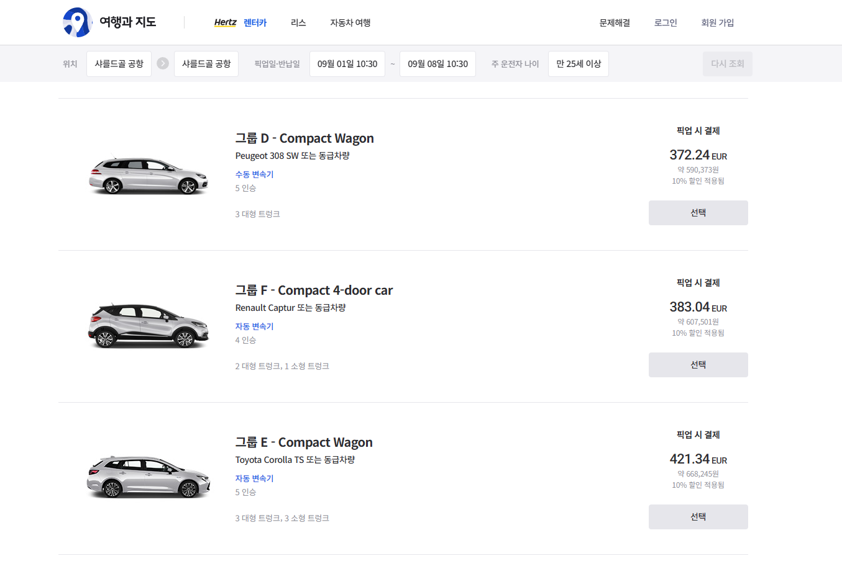Open return date 09월 08일 10:30 picker
Screen dimensions: 842x574
pyautogui.click(x=437, y=64)
